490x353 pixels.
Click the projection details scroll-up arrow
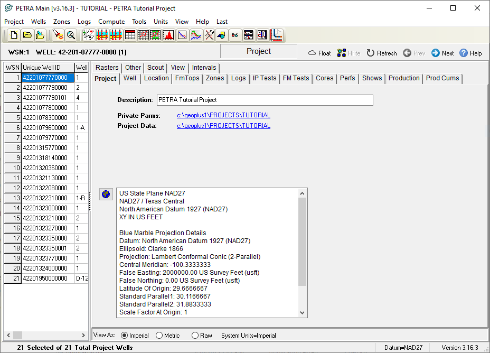tap(302, 193)
